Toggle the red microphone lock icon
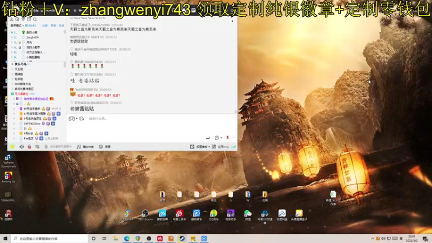Screen dimensions: 432x243 coord(29,146)
